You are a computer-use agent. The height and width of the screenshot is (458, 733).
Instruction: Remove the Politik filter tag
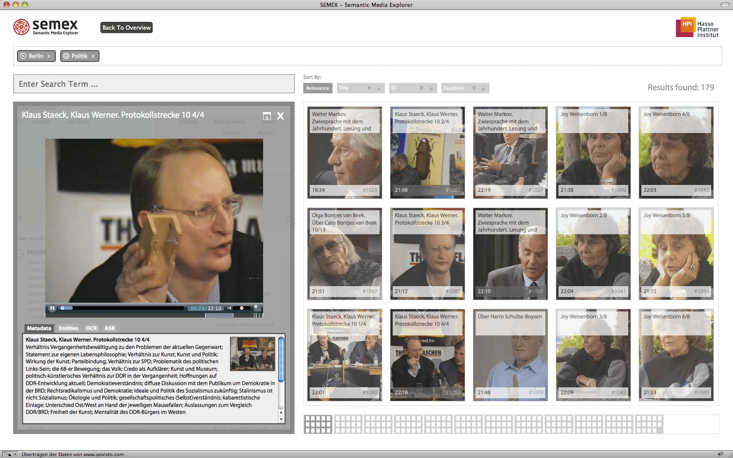[93, 56]
